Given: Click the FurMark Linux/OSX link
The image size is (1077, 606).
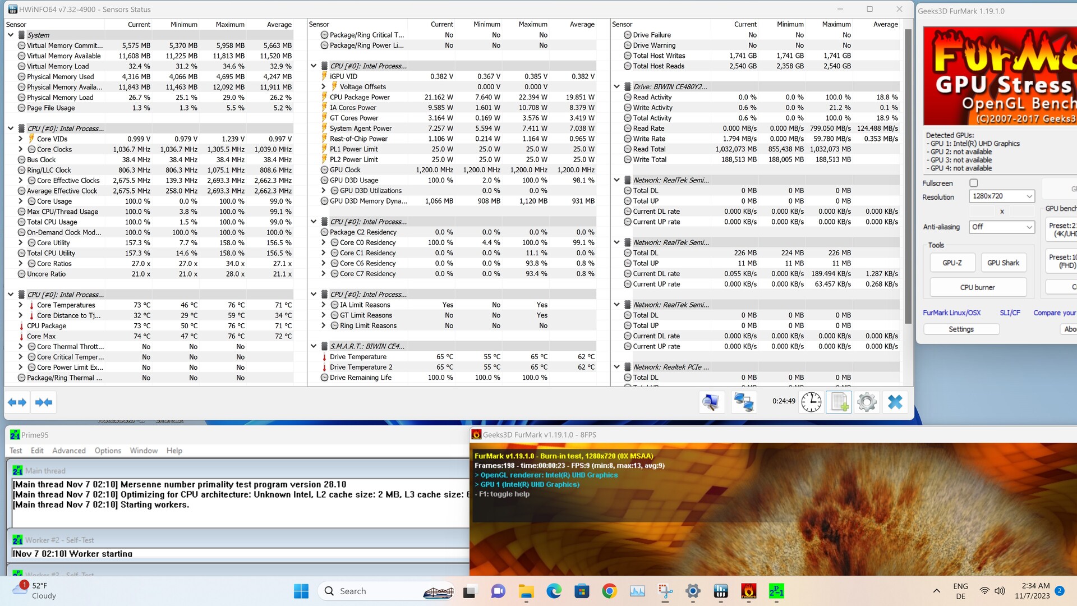Looking at the screenshot, I should pyautogui.click(x=951, y=313).
